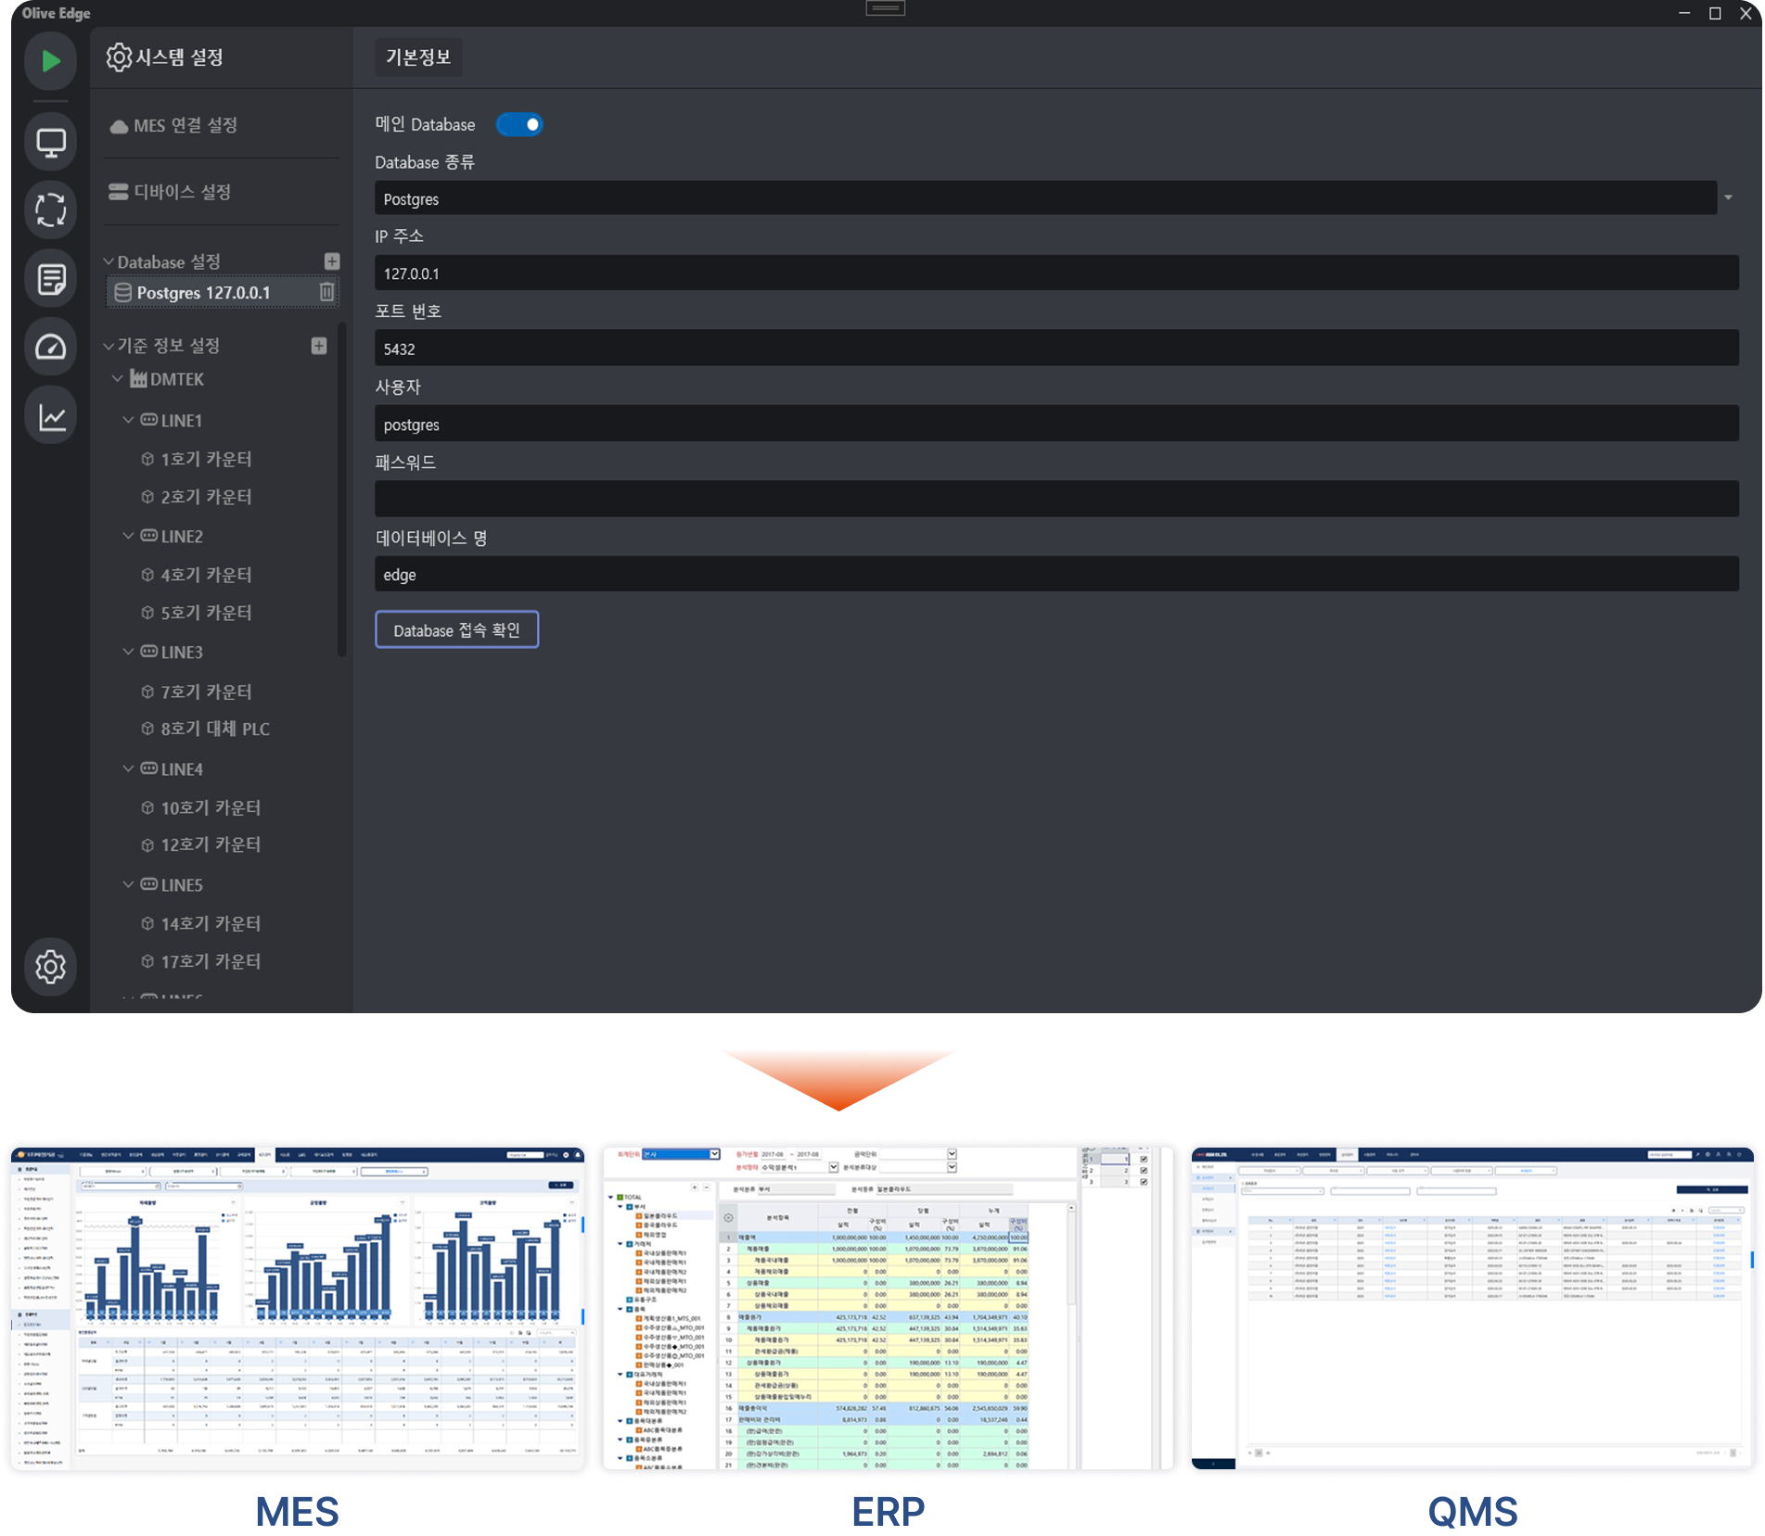Click the IP 주소 input field
Screen dimensions: 1765x1536
click(1056, 273)
